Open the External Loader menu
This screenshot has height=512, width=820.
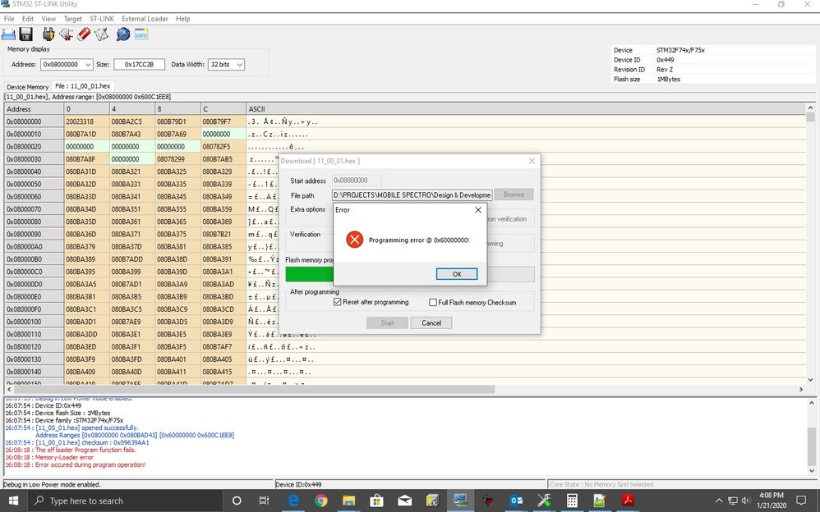145,19
